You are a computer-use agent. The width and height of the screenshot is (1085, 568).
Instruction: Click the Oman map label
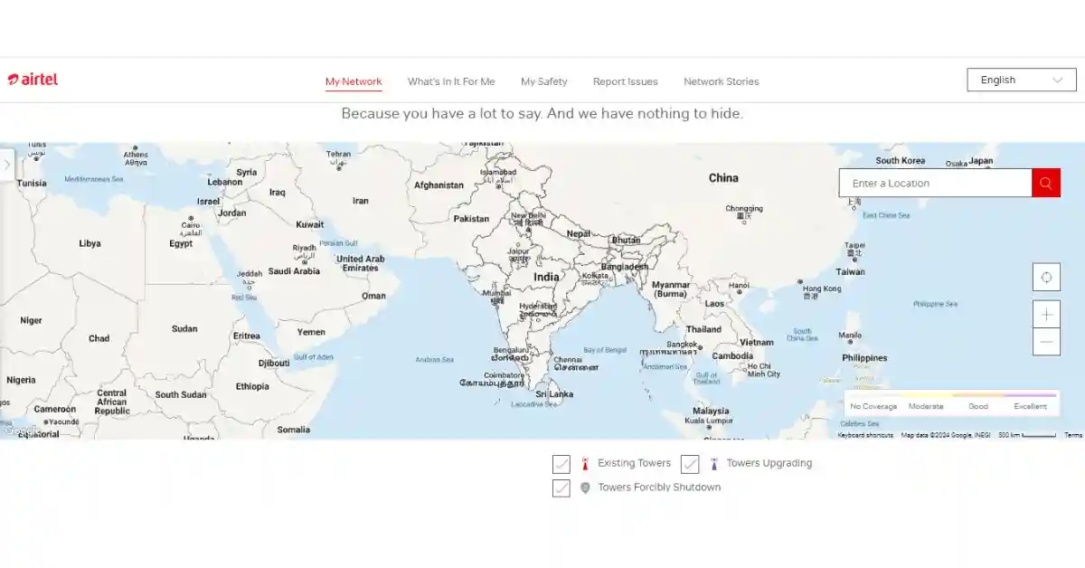tap(373, 296)
